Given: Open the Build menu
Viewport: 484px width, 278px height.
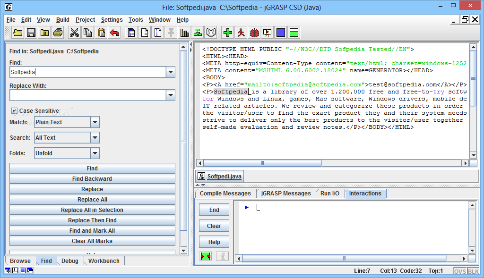Looking at the screenshot, I should coord(63,20).
